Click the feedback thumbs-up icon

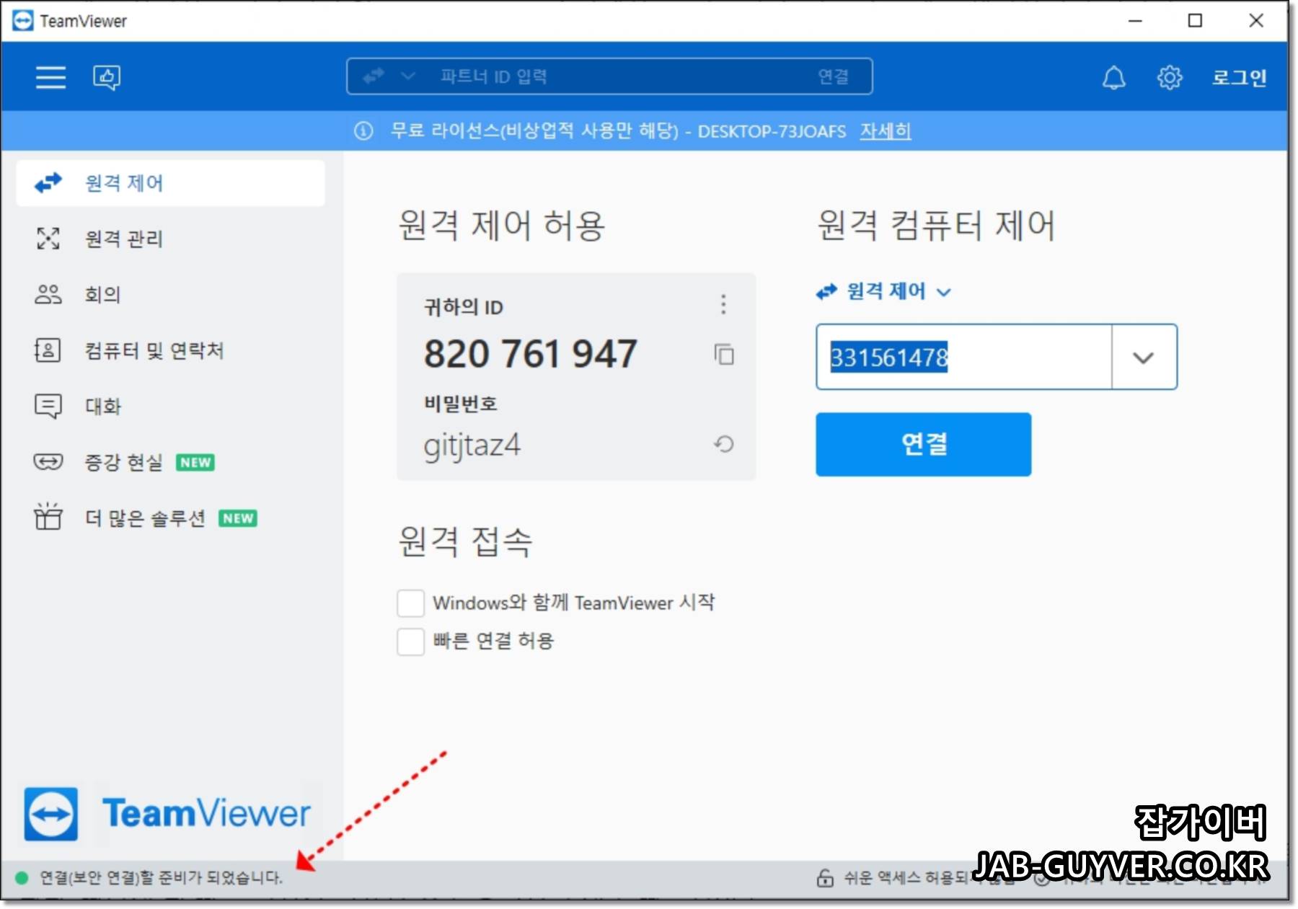click(107, 77)
